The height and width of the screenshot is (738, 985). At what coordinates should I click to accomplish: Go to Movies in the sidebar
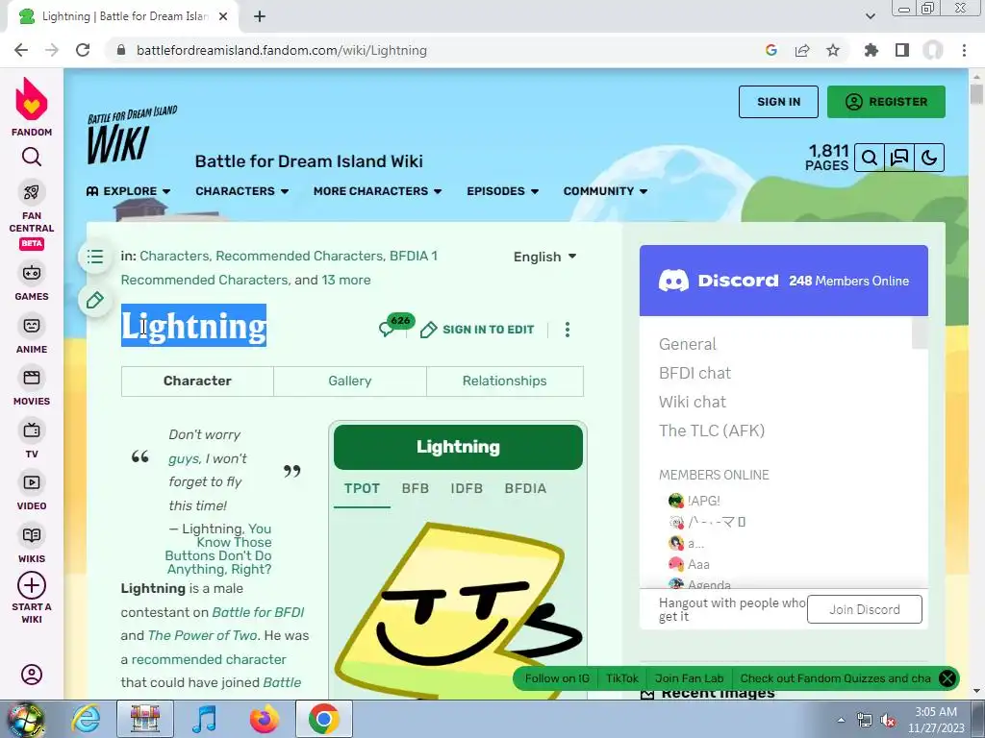tap(32, 387)
